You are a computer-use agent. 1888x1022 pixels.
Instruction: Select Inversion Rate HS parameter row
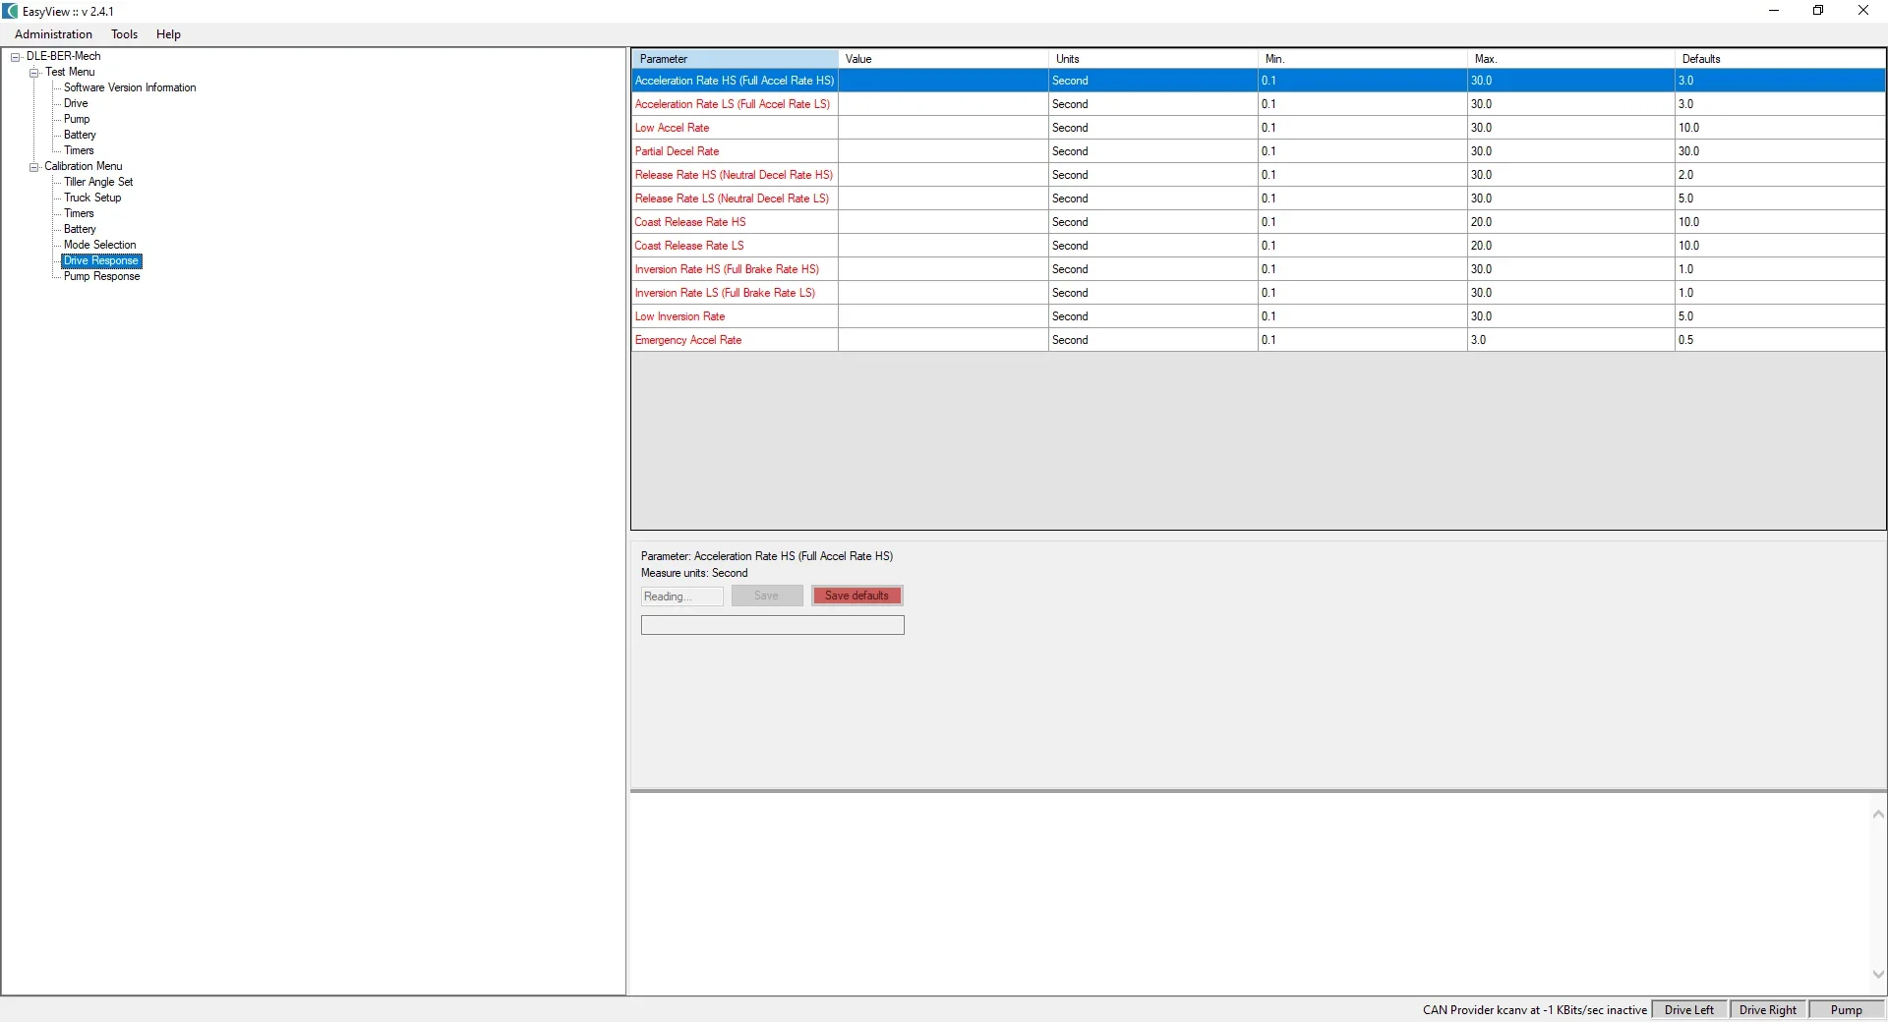[1259, 269]
